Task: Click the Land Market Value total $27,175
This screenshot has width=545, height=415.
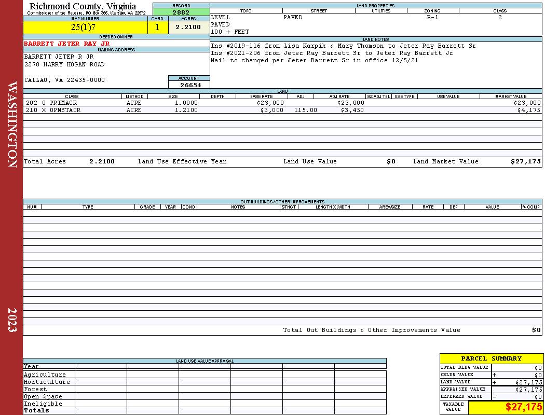Action: point(525,161)
